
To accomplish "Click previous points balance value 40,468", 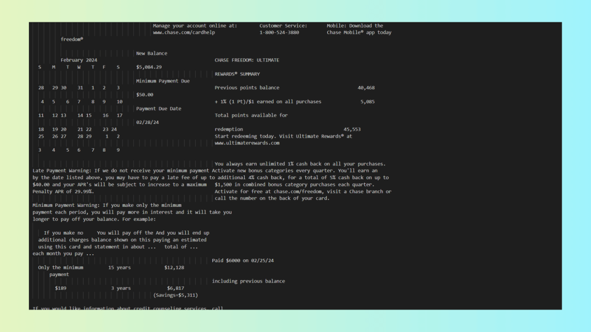I will pyautogui.click(x=366, y=88).
